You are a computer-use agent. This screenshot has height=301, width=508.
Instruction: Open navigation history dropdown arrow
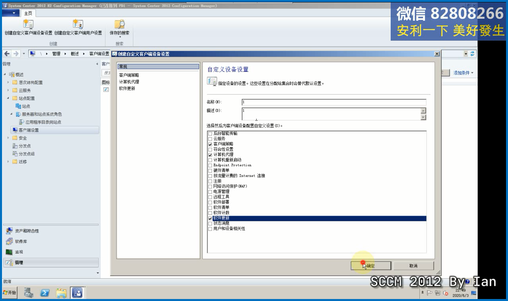(24, 54)
